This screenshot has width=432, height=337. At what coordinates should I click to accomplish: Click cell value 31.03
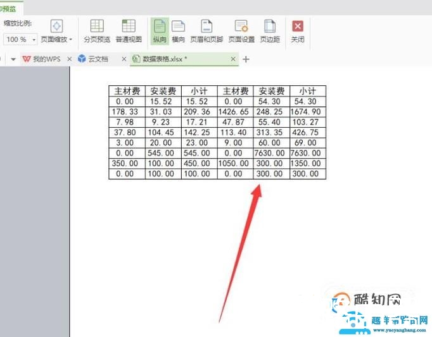(x=161, y=112)
